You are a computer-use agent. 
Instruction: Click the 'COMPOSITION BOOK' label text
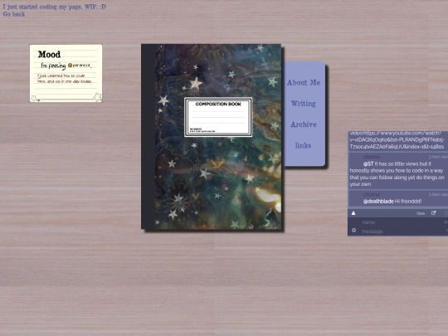pos(218,104)
